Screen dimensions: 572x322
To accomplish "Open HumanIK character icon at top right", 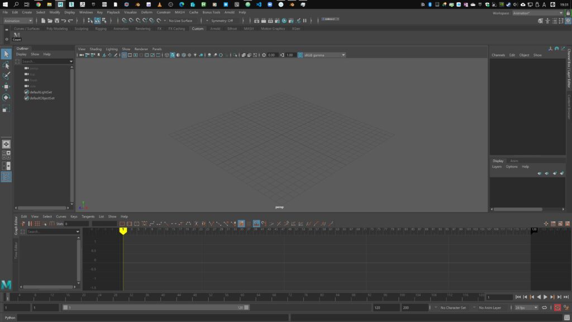I will click(547, 21).
